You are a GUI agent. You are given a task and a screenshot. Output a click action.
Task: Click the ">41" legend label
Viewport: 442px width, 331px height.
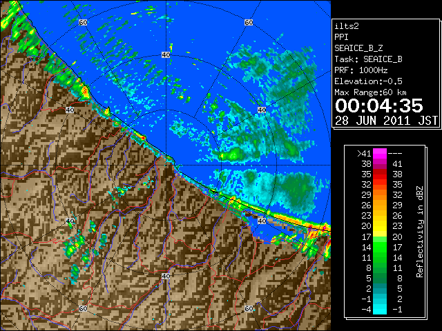(364, 153)
